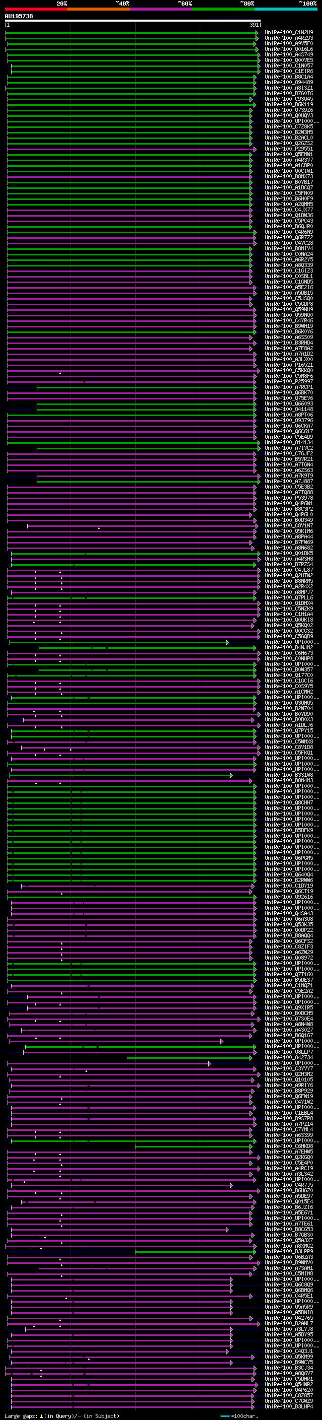
Task: Select the UniRef100_B7G0T6 label
Action: [x=289, y=93]
